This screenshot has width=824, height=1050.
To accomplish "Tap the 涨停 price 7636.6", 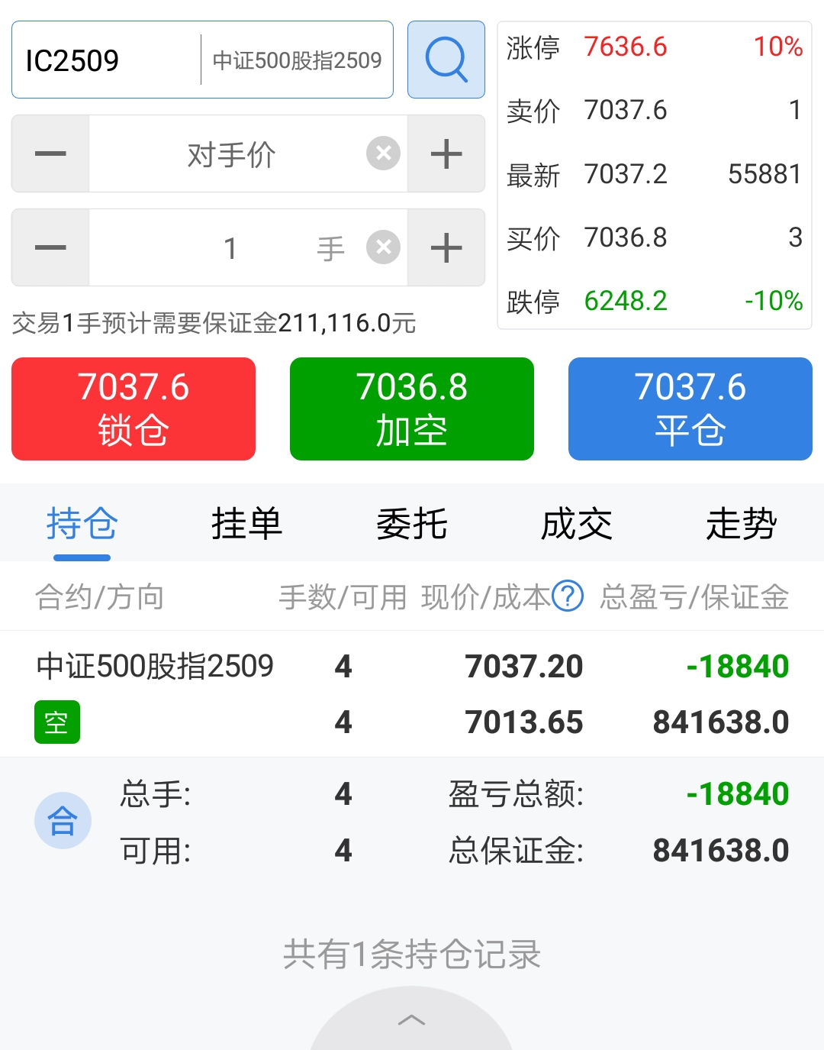I will 626,47.
